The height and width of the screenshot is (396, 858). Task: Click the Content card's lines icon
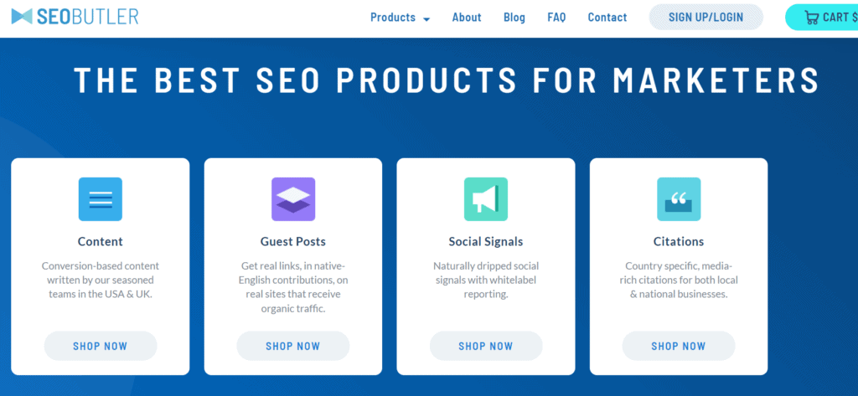pos(101,199)
